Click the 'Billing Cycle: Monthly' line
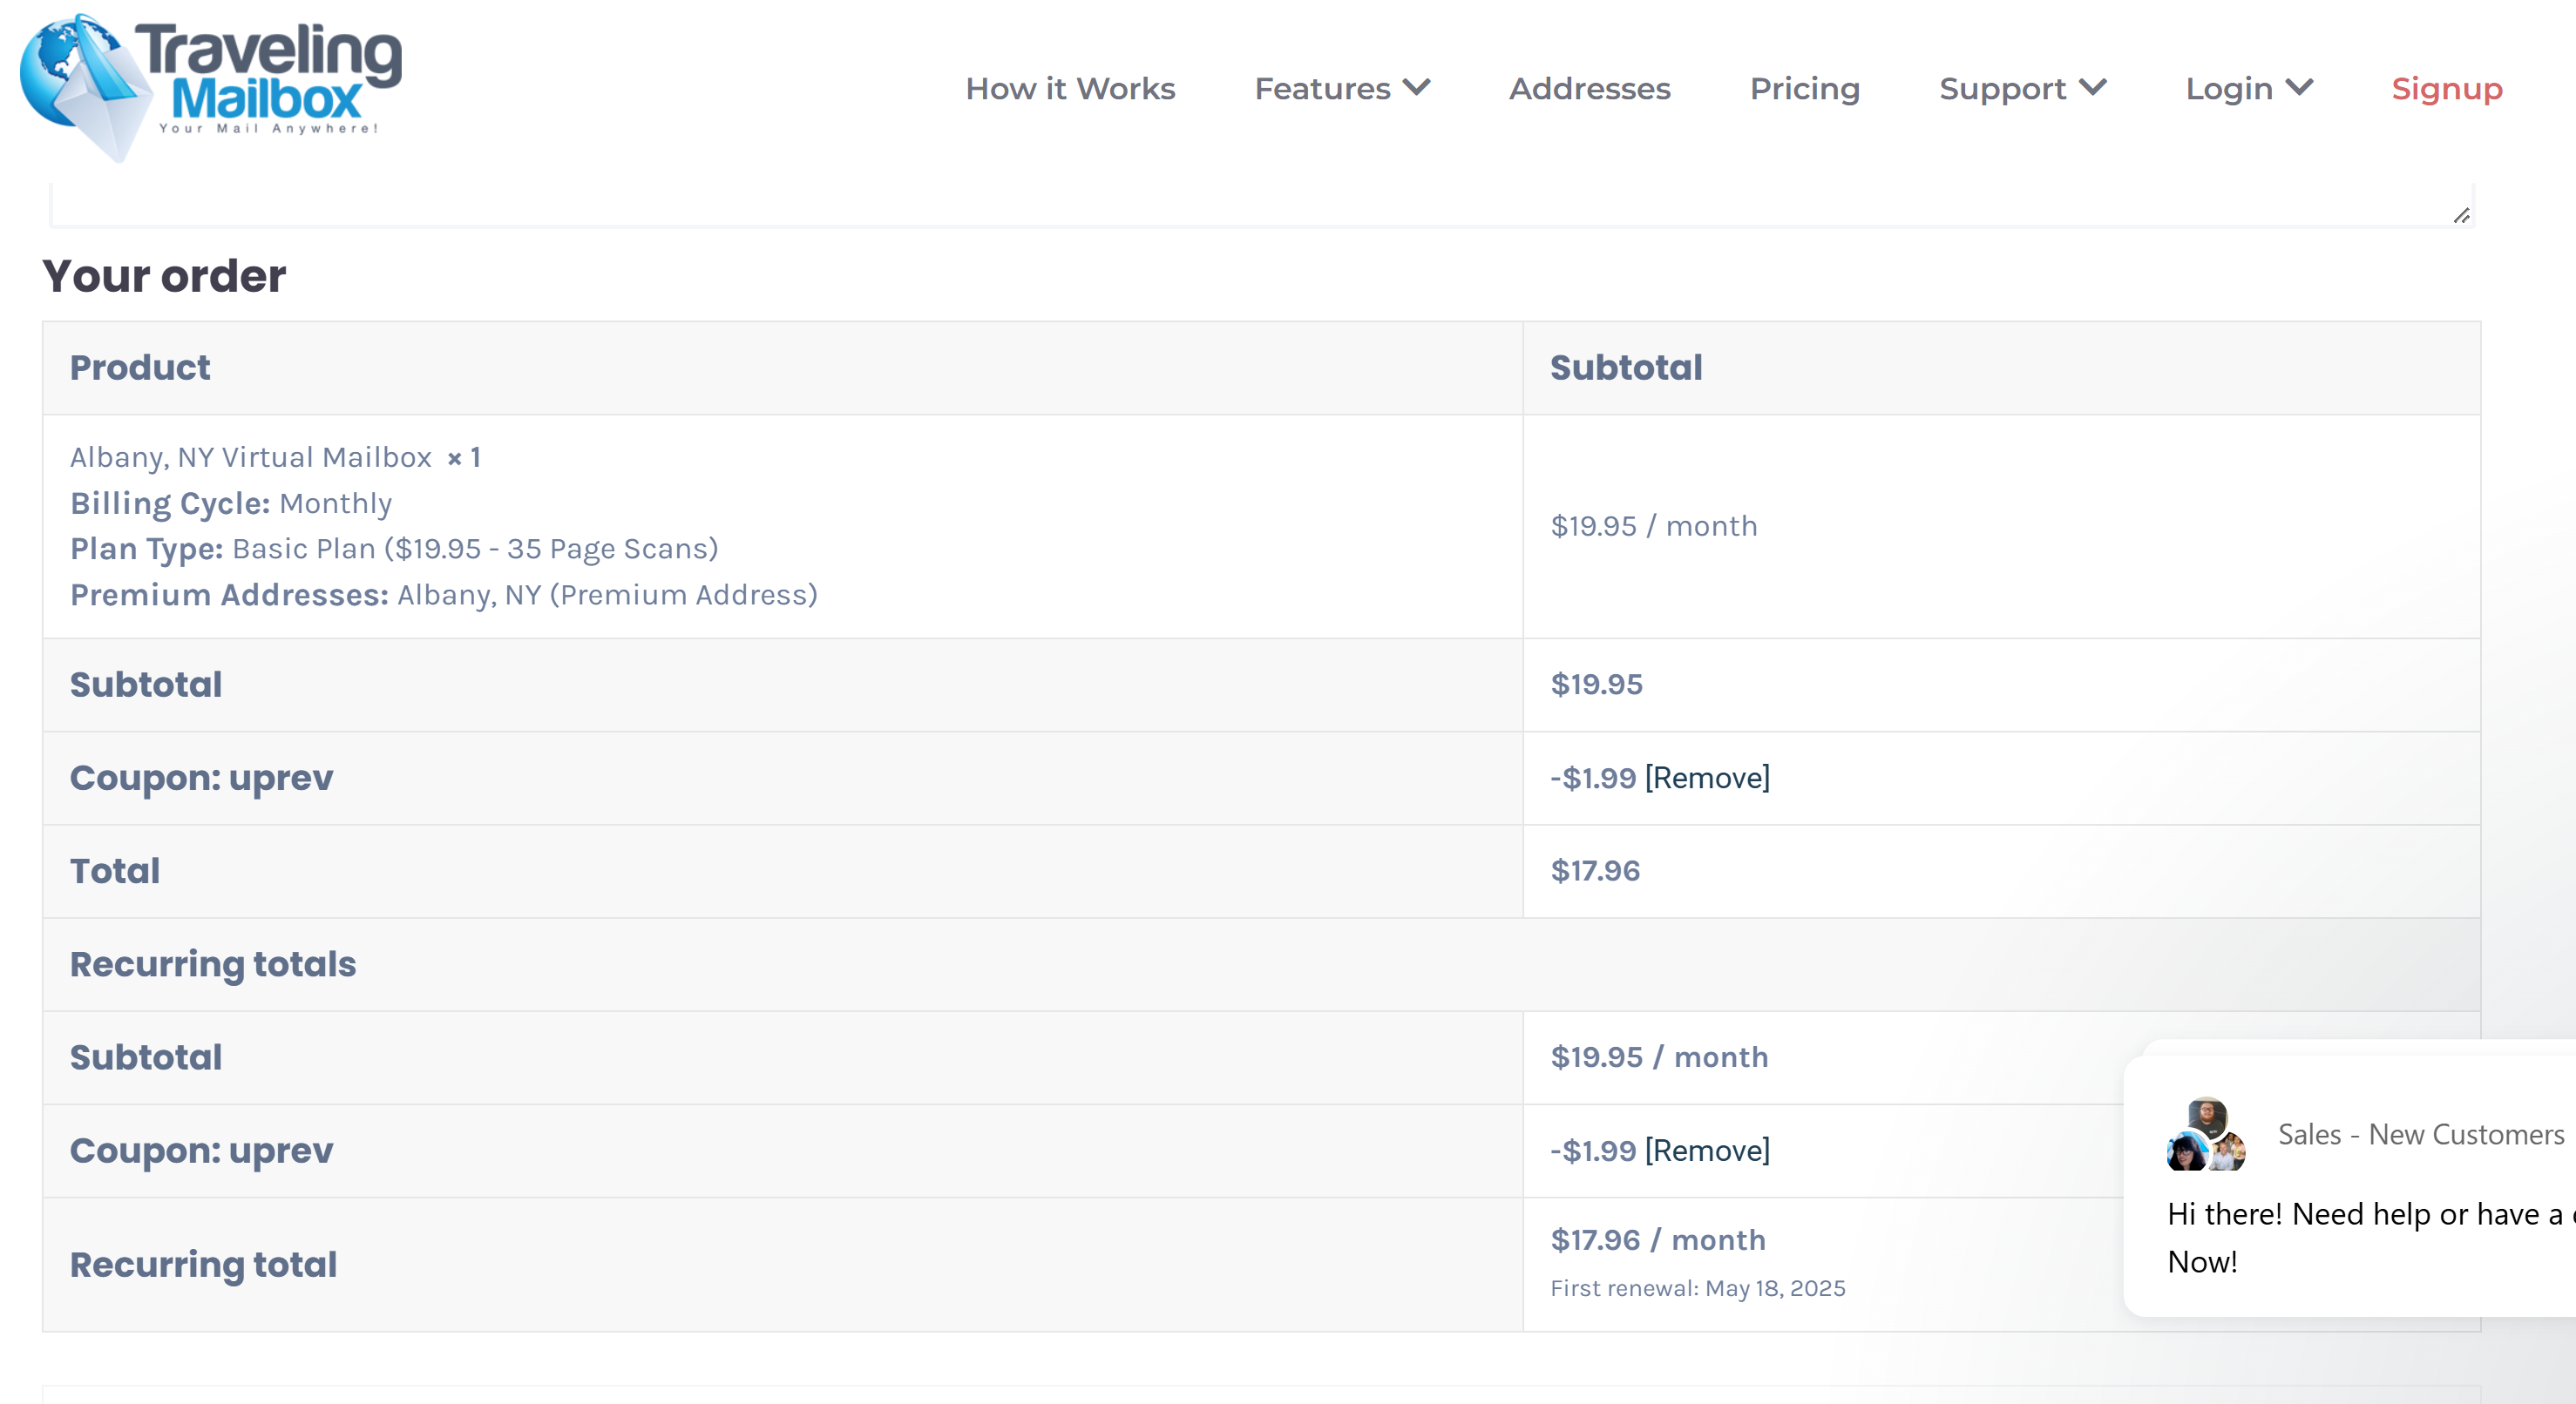Screen dimensions: 2576x1404 231,503
